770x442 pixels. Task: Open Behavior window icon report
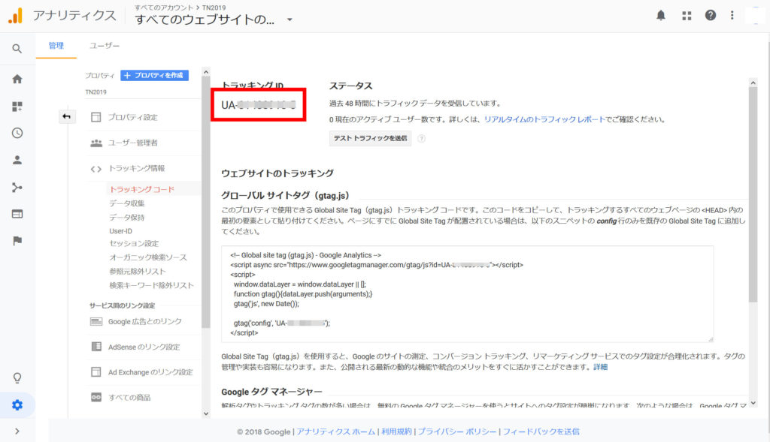[x=17, y=214]
